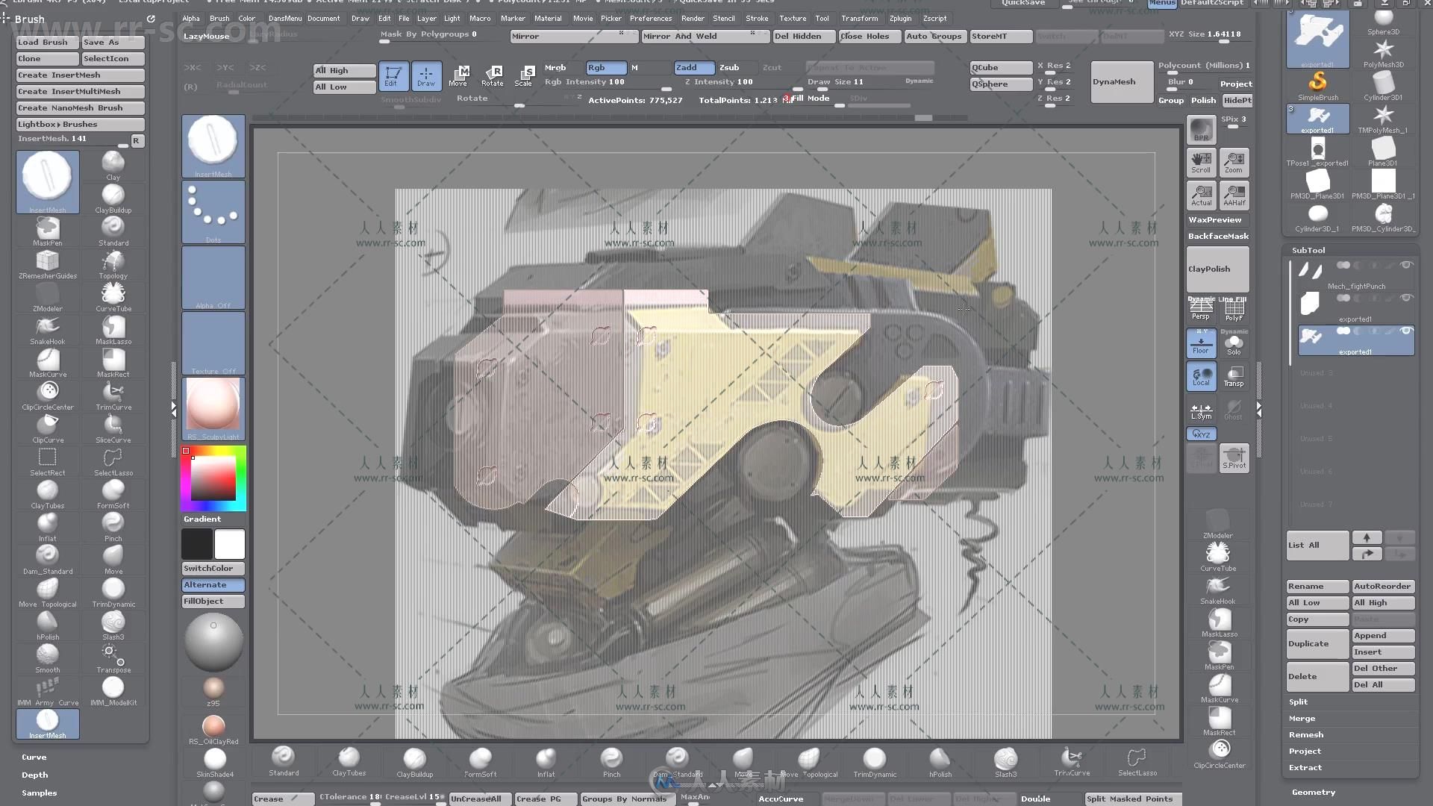1433x806 pixels.
Task: Click the Actual size icon
Action: point(1201,196)
